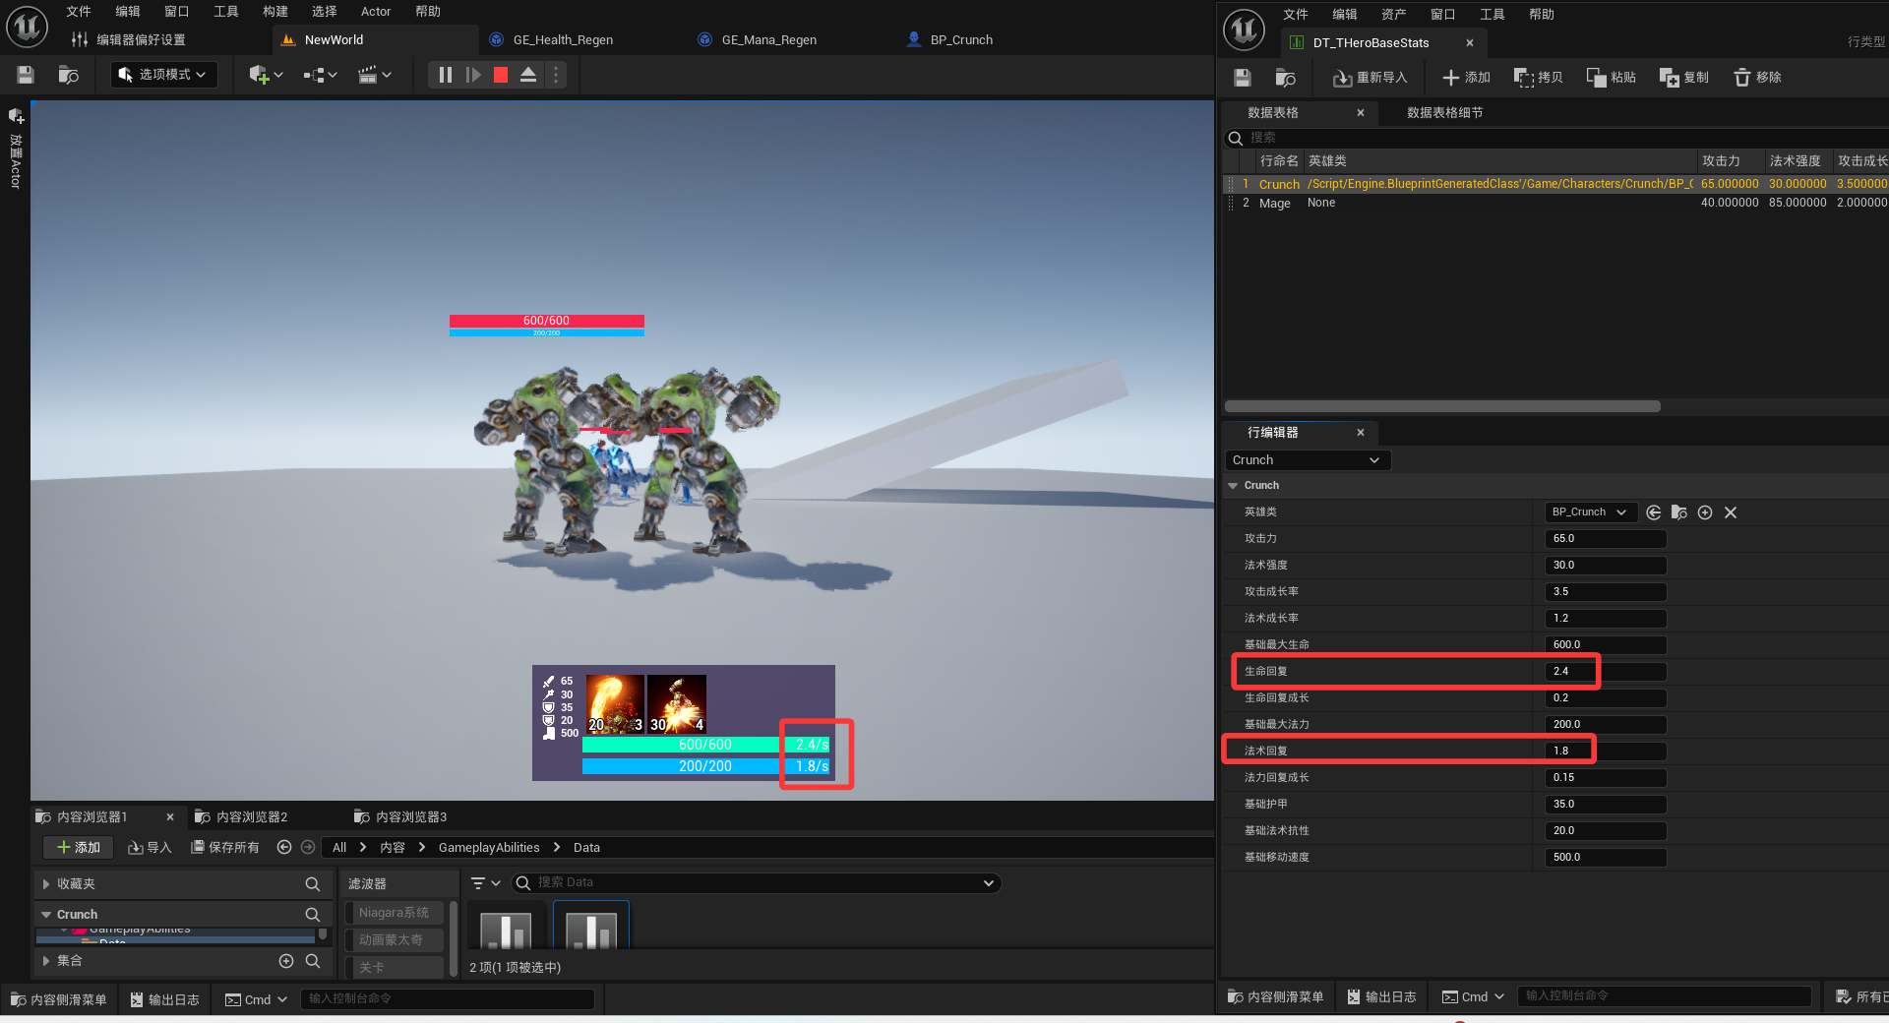
Task: Open content browser from main toolbar icon
Action: tap(69, 75)
